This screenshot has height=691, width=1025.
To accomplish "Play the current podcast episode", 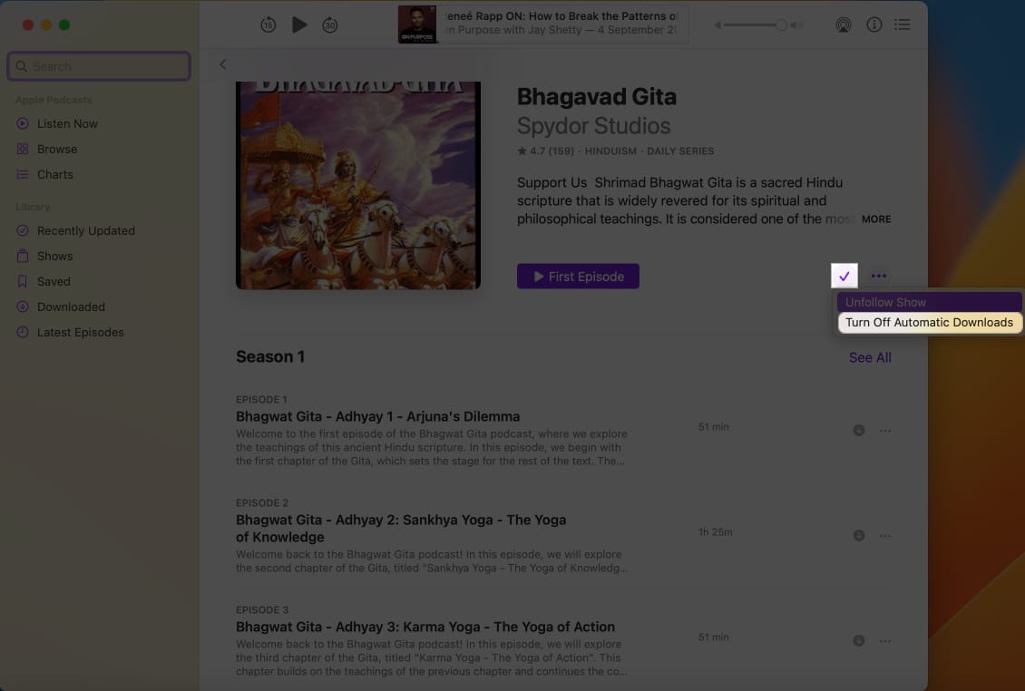I will click(x=299, y=24).
